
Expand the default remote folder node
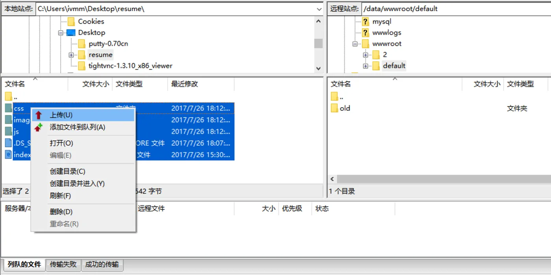366,66
